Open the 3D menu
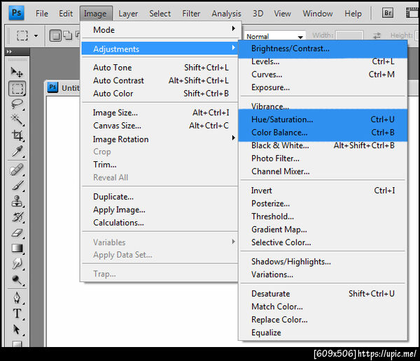The width and height of the screenshot is (420, 361). pyautogui.click(x=258, y=13)
